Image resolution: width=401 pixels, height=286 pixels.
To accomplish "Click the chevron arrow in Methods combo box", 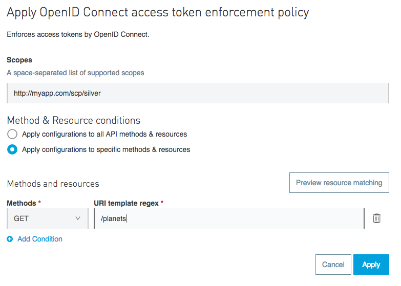I will (x=78, y=218).
